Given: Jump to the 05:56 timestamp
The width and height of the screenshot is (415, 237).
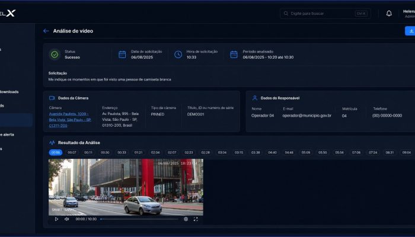Looking at the screenshot, I should pyautogui.click(x=339, y=152).
